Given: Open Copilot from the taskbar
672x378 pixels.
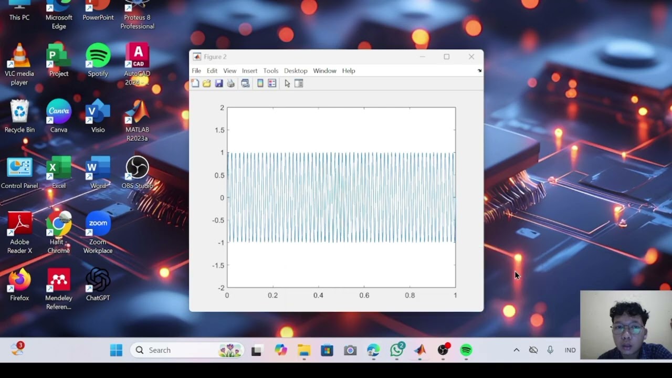Looking at the screenshot, I should click(x=281, y=350).
